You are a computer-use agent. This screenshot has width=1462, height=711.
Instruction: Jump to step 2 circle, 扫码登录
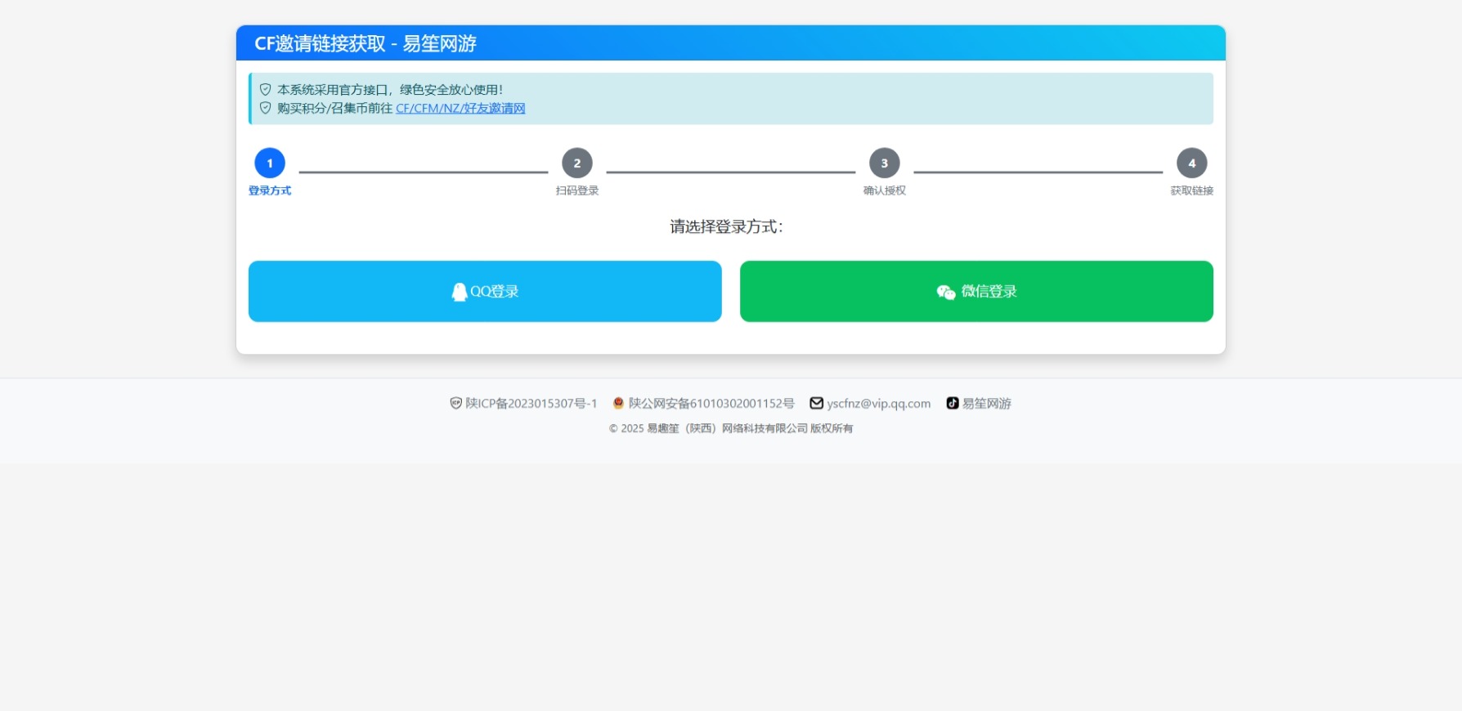tap(577, 163)
